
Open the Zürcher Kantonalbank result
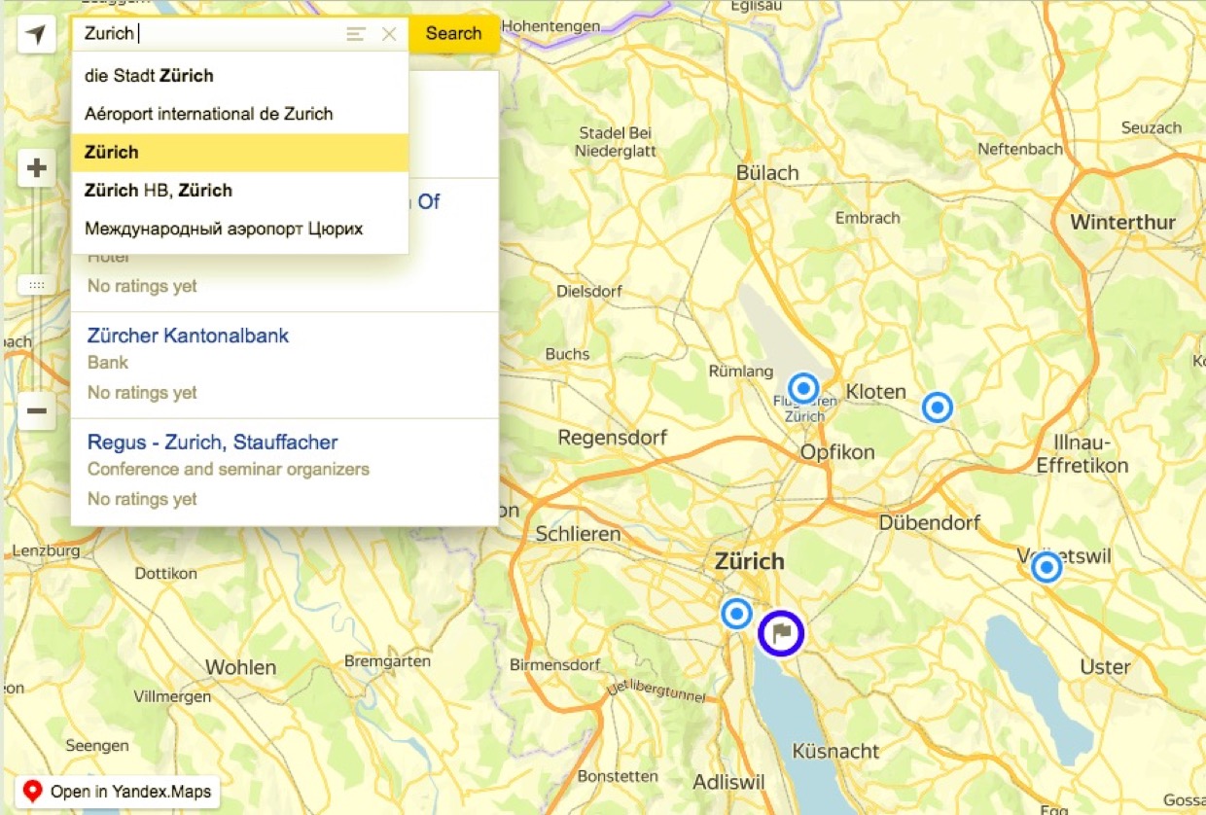[x=188, y=336]
